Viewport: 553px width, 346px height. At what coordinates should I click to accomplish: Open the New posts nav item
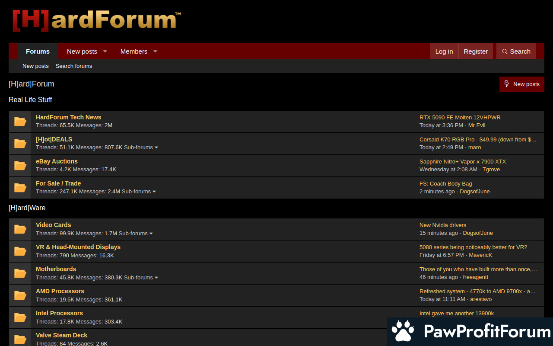pos(82,51)
